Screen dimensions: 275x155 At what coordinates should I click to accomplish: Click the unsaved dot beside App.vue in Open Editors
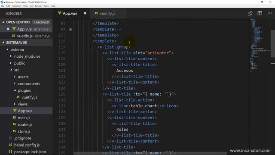[x=8, y=29]
